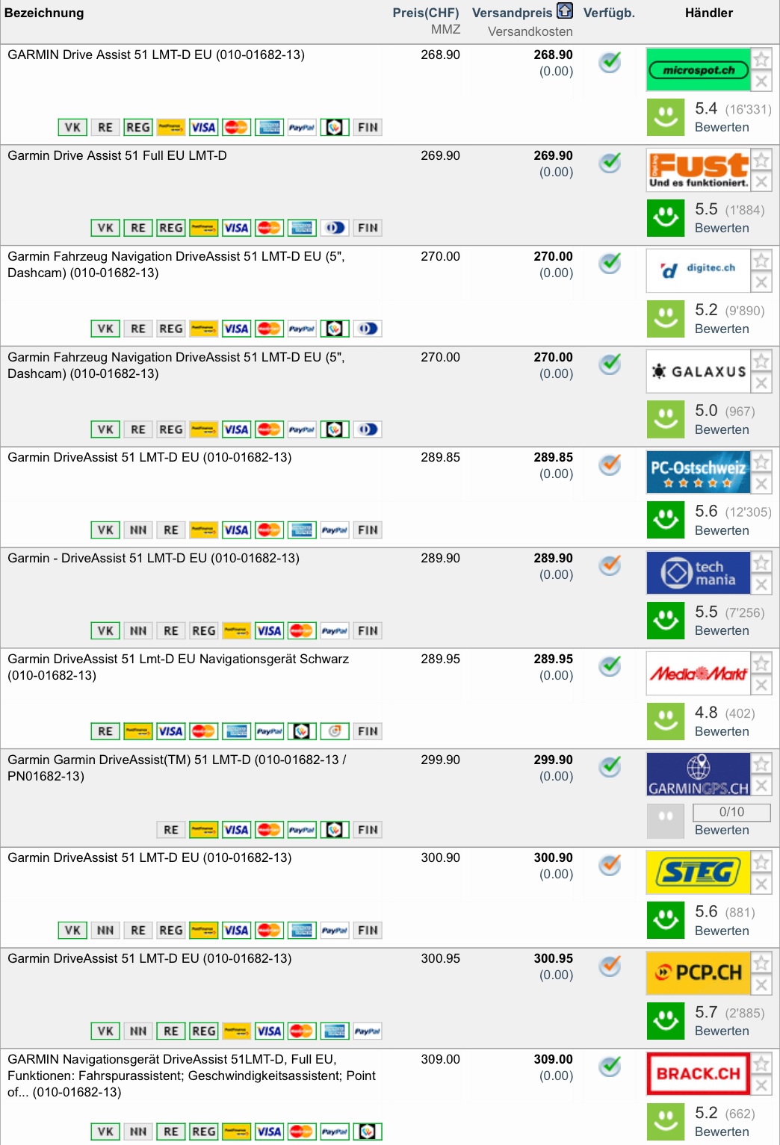Click the availability checkmark for microspot offer
The image size is (780, 1145).
[x=610, y=62]
